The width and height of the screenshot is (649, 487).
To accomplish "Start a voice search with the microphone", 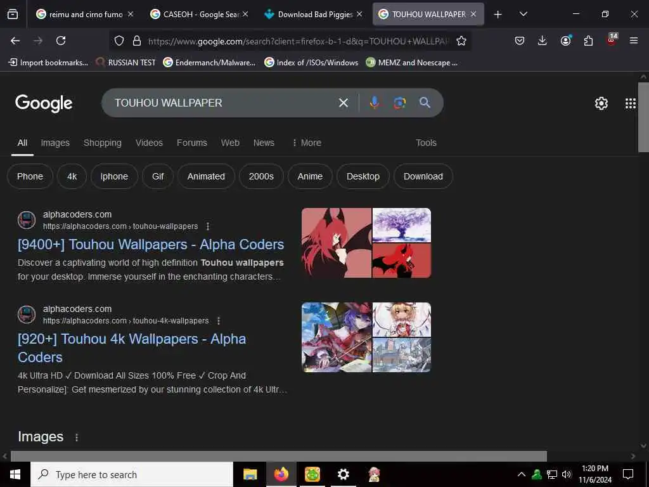I will (x=374, y=103).
